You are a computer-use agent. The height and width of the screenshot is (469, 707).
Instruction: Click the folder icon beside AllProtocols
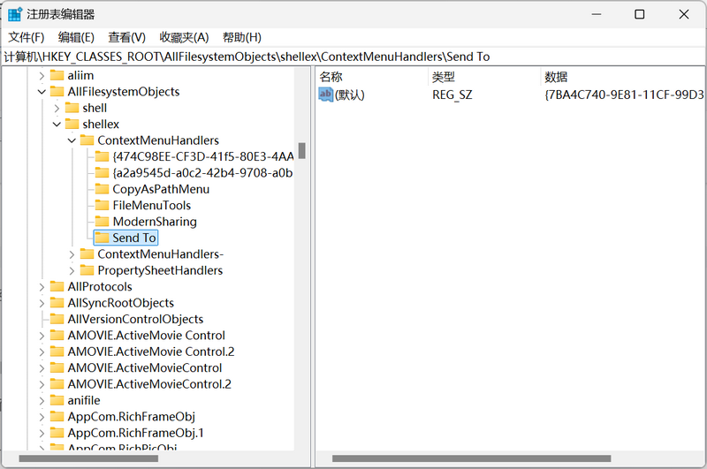[x=57, y=287]
